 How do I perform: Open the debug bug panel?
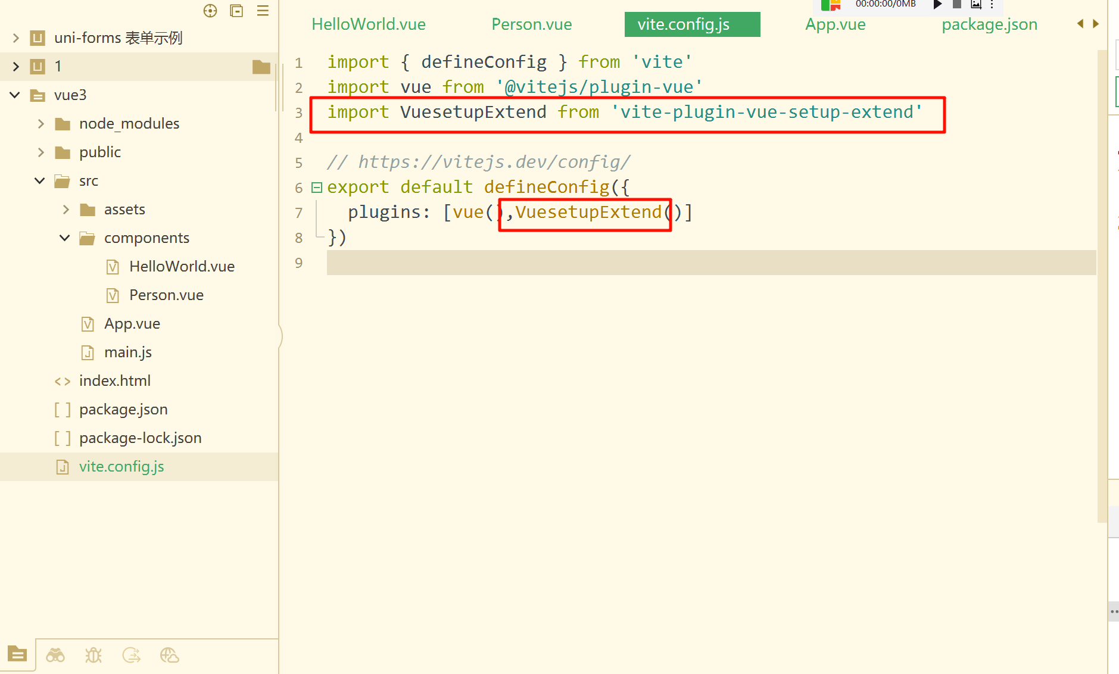pyautogui.click(x=93, y=656)
